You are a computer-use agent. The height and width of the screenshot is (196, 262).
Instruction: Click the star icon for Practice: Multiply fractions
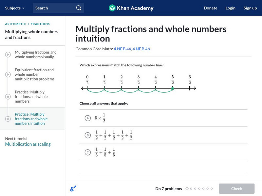click(8, 97)
